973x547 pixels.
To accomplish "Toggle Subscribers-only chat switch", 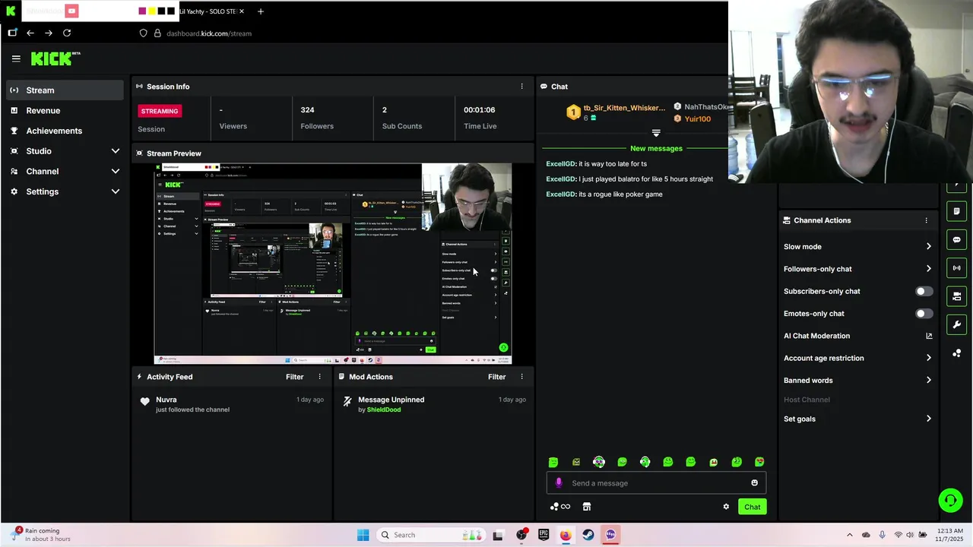I will point(924,291).
